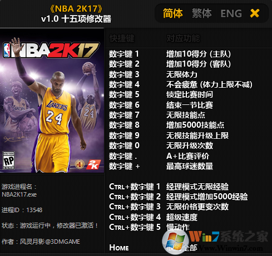272x256 pixels.
Task: Click hotkey label 数字键 2
Action: [124, 64]
